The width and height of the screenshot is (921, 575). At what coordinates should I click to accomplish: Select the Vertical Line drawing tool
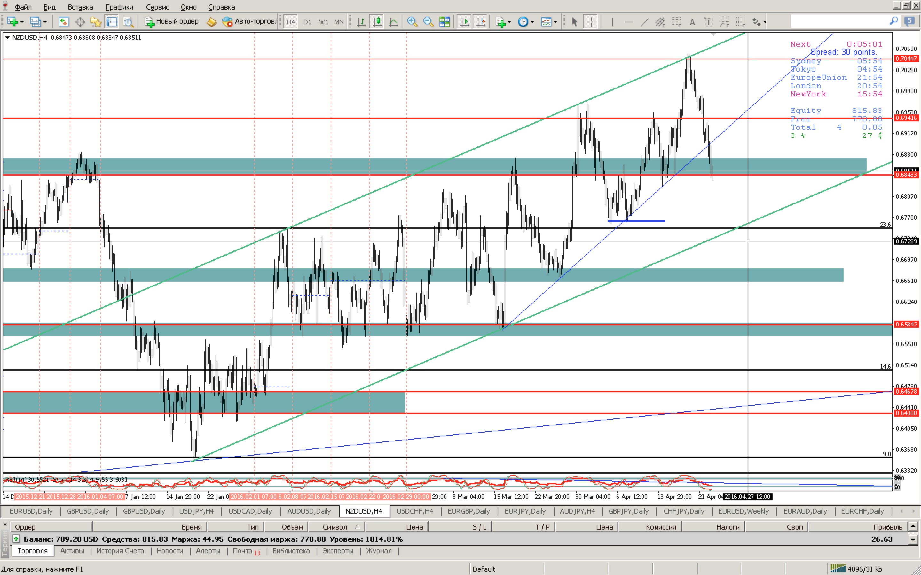click(x=612, y=22)
